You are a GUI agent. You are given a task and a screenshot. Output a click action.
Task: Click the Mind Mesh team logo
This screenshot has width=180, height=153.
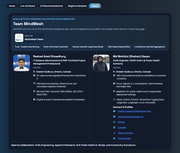19,38
